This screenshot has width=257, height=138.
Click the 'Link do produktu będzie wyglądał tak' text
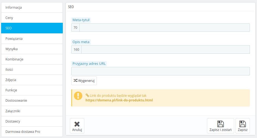click(x=118, y=95)
